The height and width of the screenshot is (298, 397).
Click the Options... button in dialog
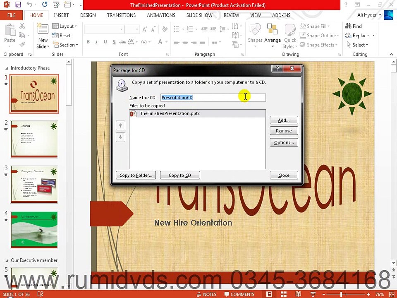pos(284,142)
